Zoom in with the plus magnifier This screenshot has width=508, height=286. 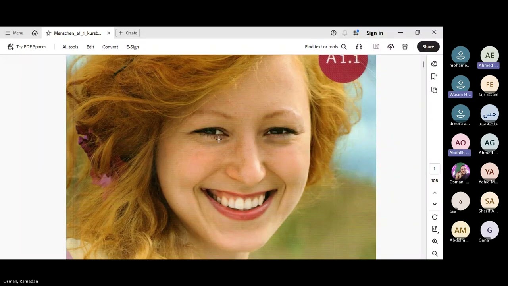coord(435,242)
